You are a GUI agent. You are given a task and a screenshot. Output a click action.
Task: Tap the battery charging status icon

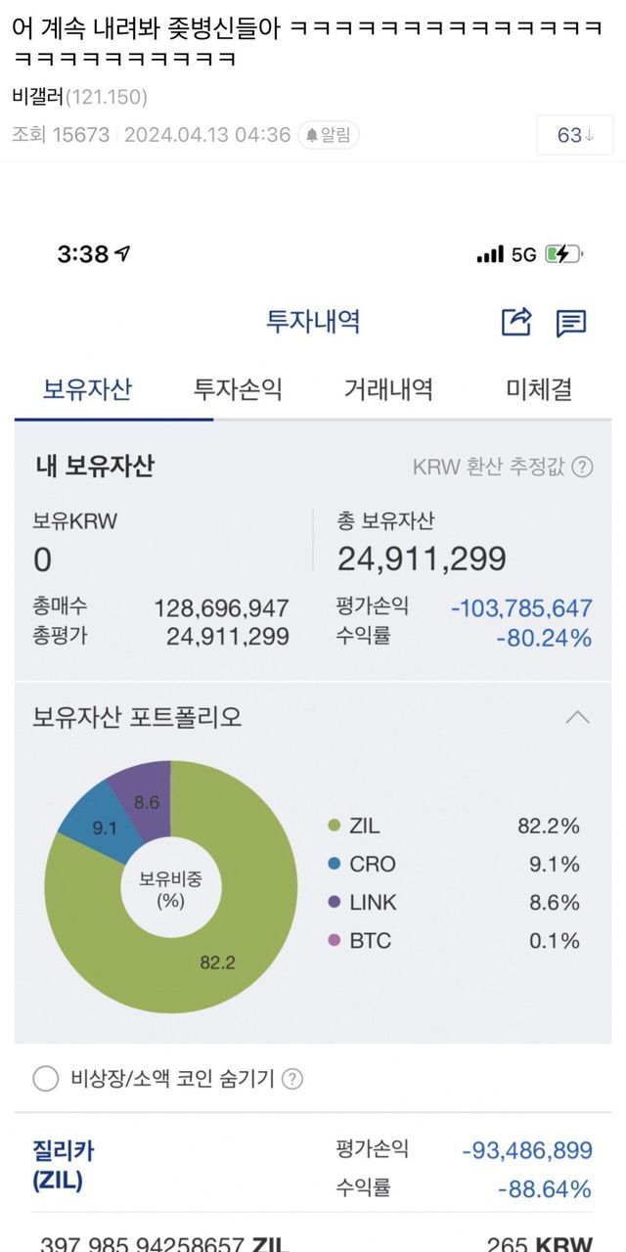point(563,254)
